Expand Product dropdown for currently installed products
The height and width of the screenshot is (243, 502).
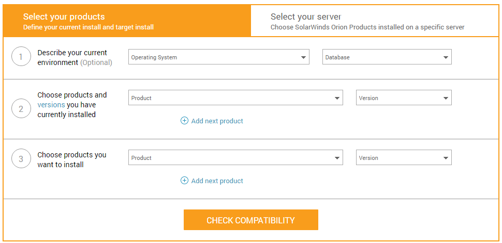point(235,98)
